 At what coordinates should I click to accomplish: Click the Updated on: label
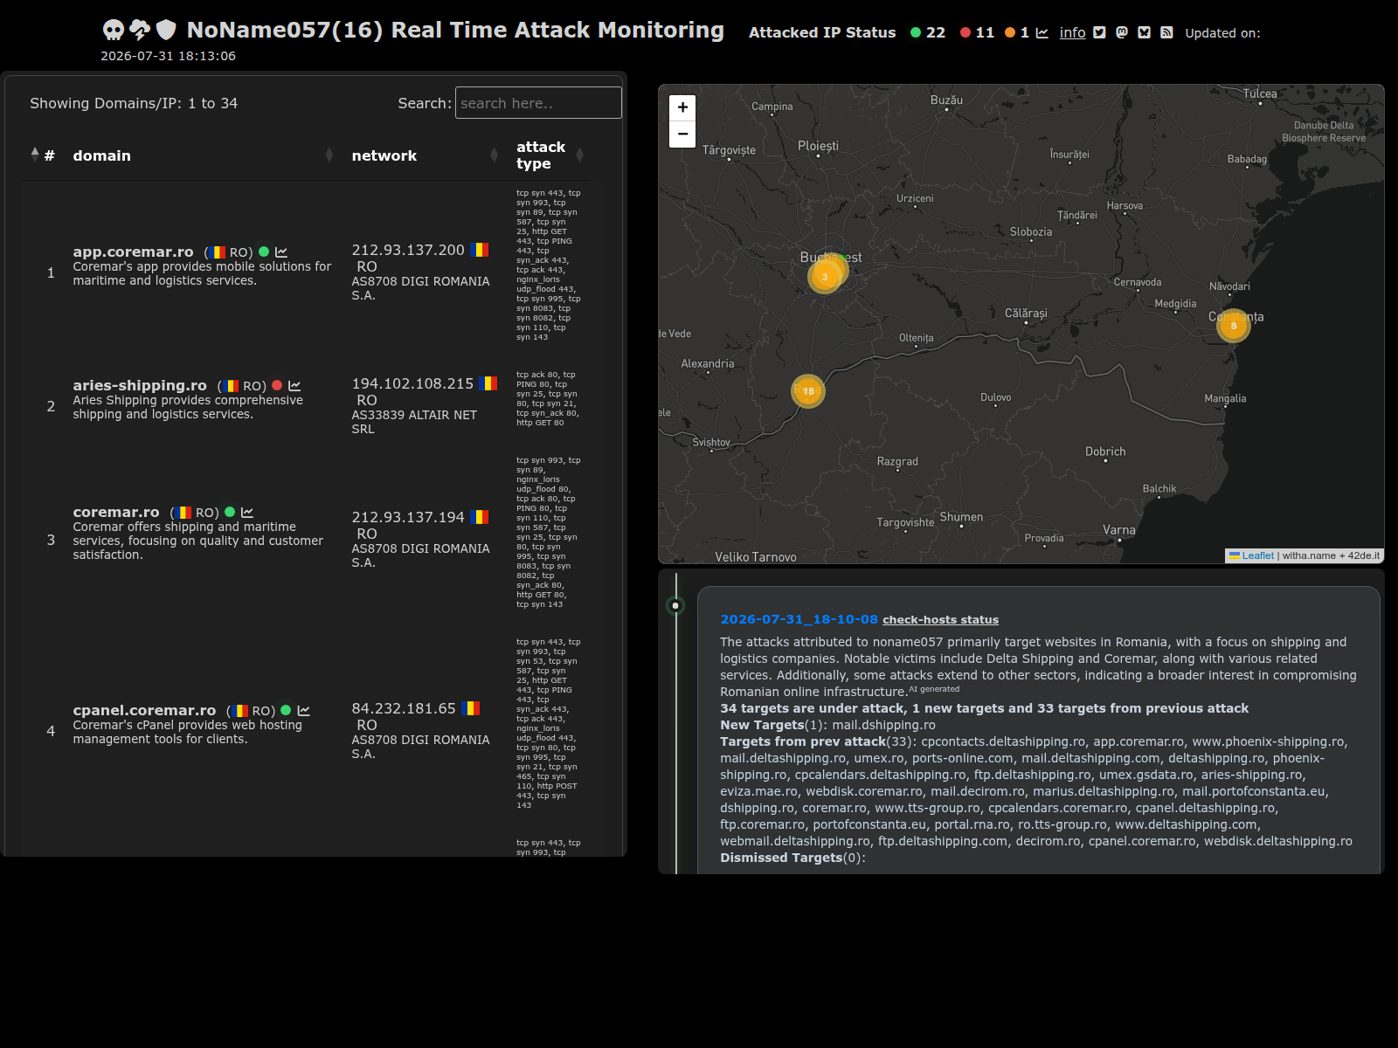pos(1222,33)
